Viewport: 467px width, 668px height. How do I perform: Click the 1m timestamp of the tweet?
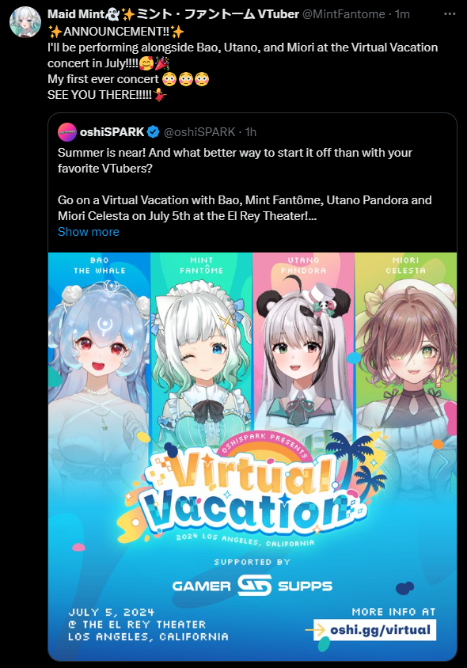[402, 14]
